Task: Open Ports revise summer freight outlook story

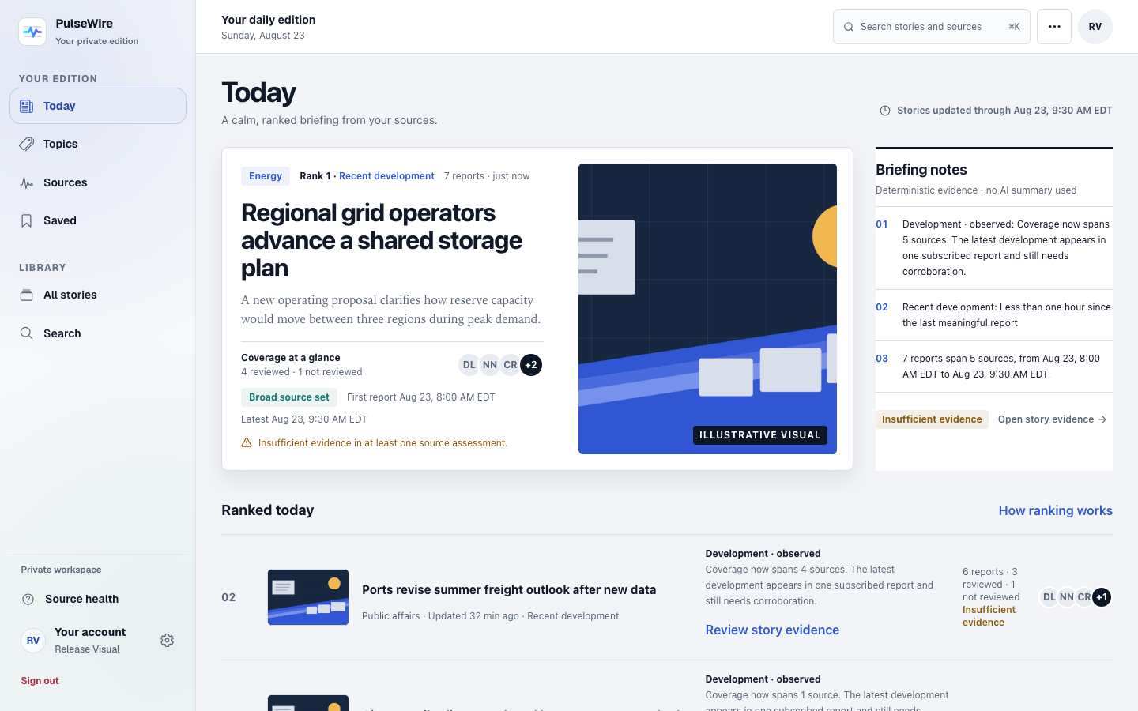Action: [509, 590]
